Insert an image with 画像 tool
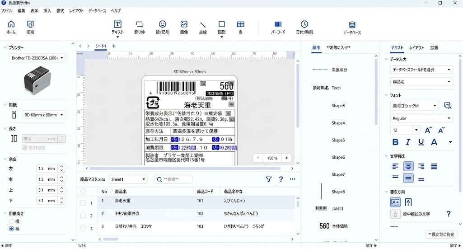463x249 pixels. click(184, 28)
